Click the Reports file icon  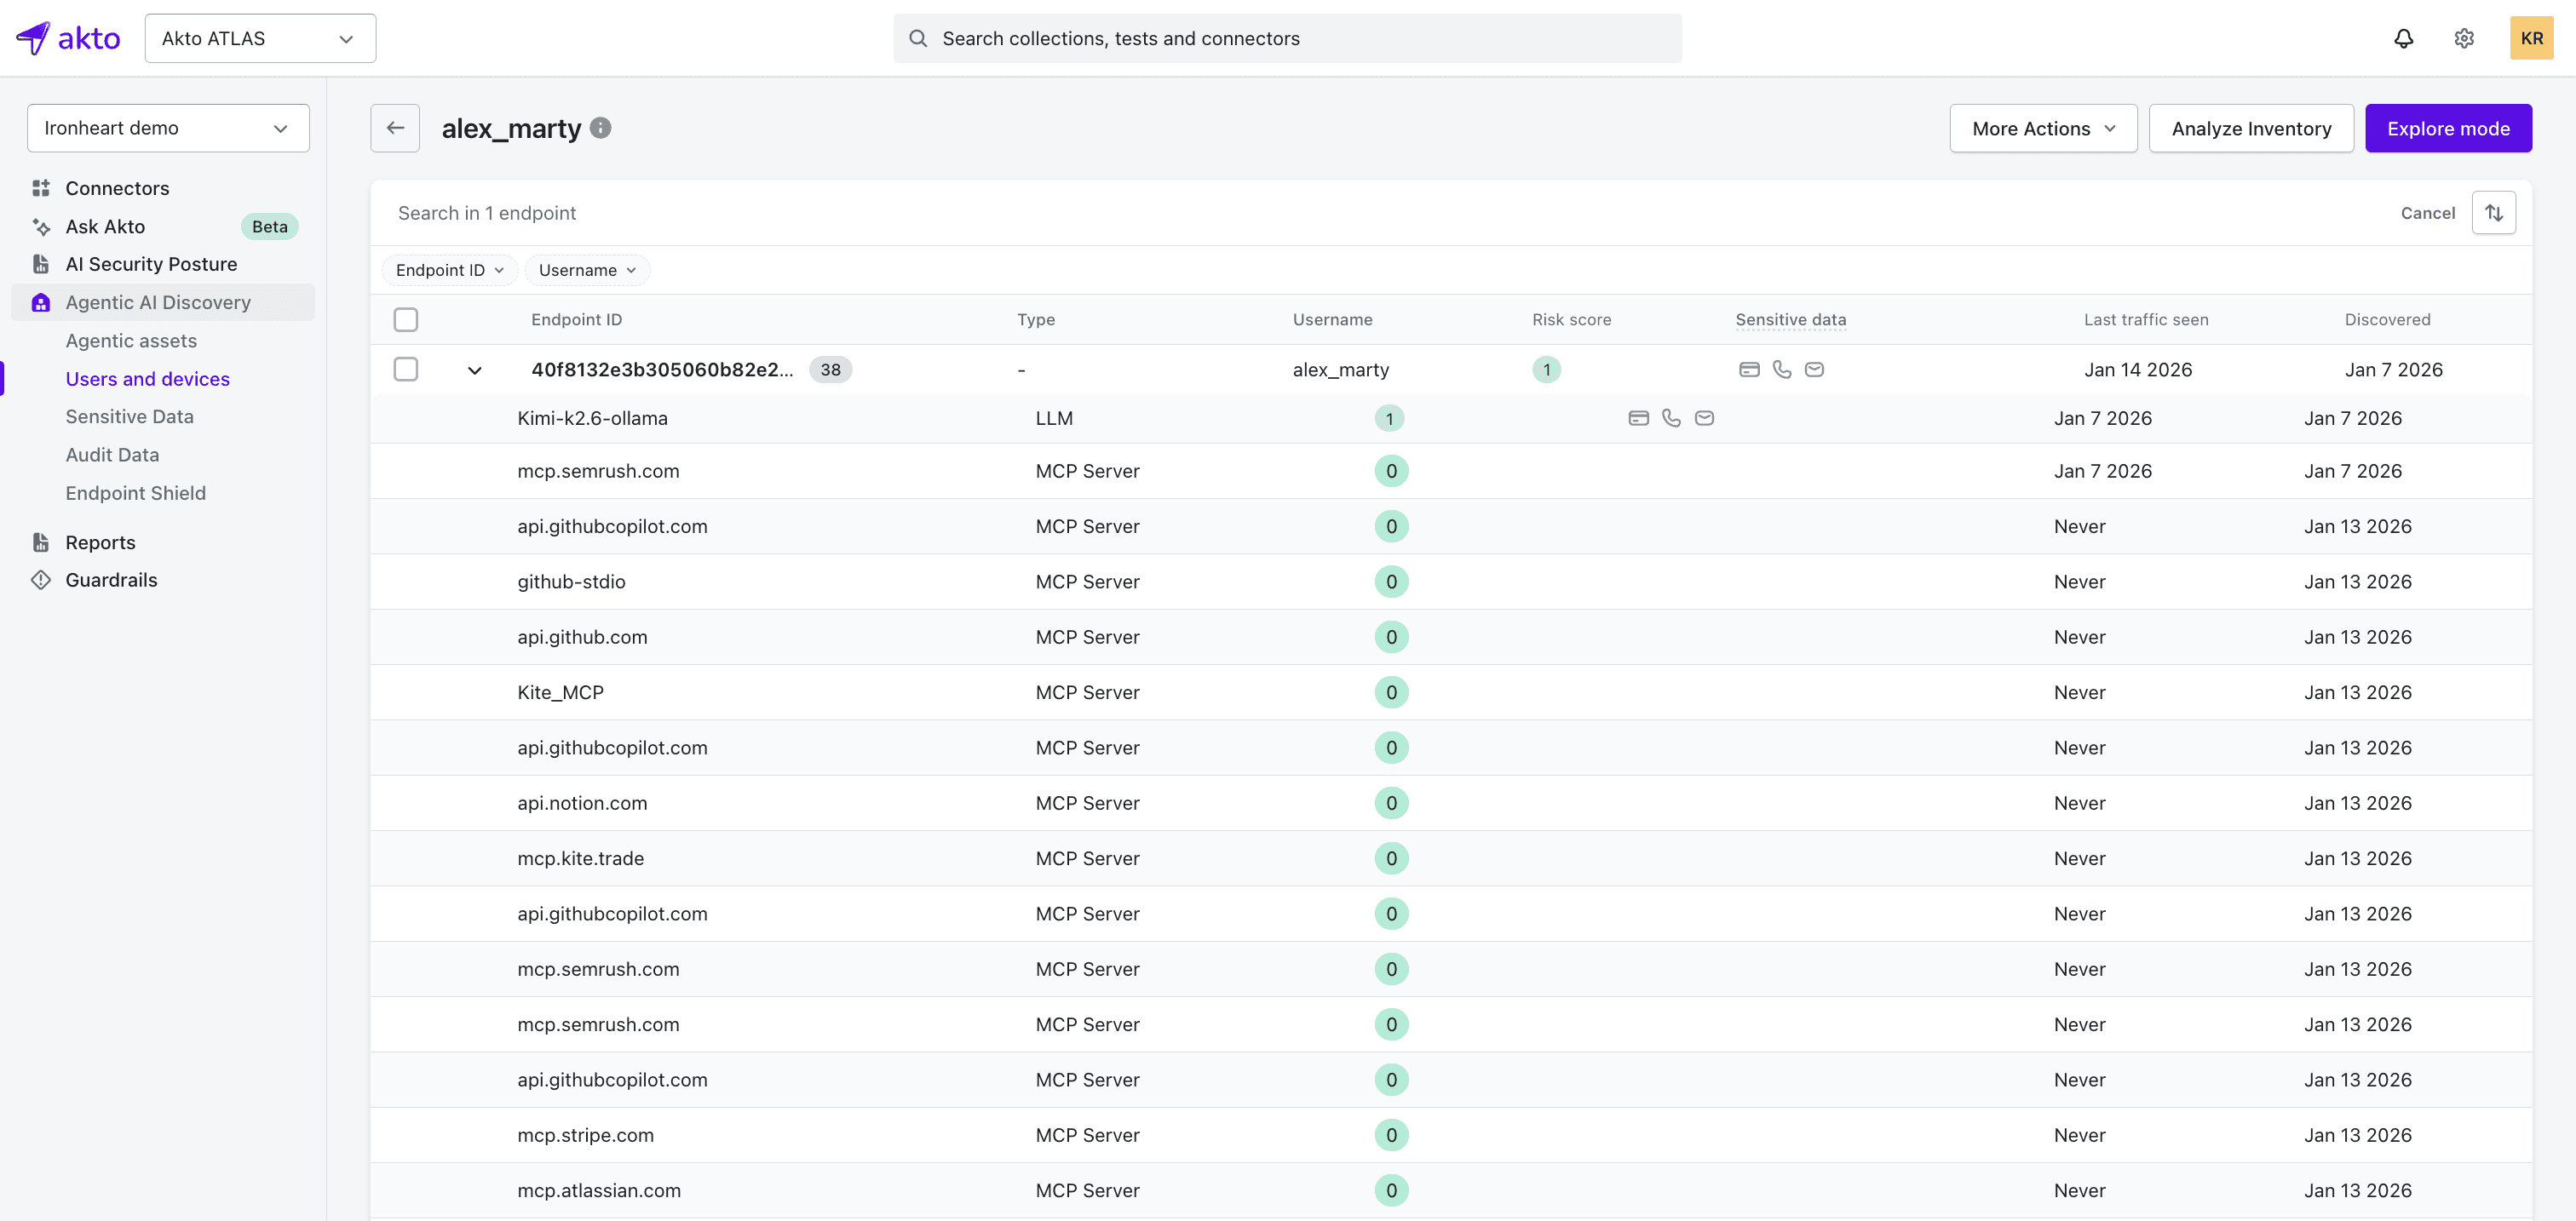[41, 542]
